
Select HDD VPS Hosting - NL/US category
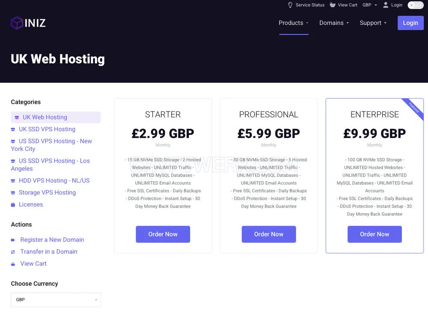(x=54, y=181)
